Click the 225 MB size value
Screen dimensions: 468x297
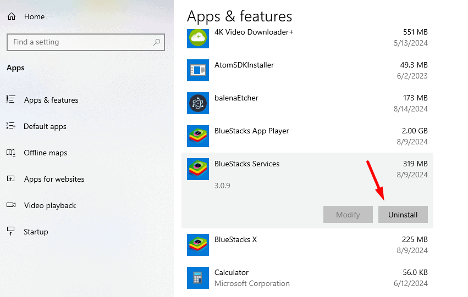[415, 239]
